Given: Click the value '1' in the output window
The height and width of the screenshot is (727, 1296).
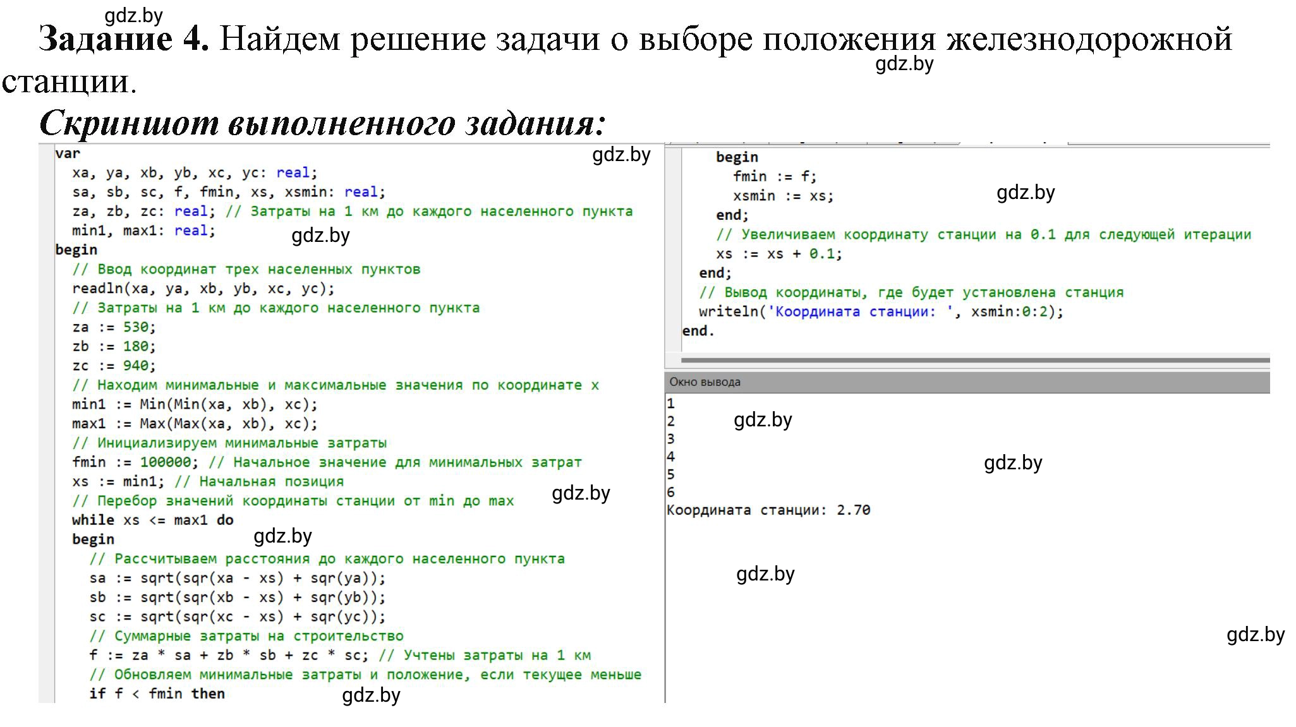Looking at the screenshot, I should (x=670, y=404).
